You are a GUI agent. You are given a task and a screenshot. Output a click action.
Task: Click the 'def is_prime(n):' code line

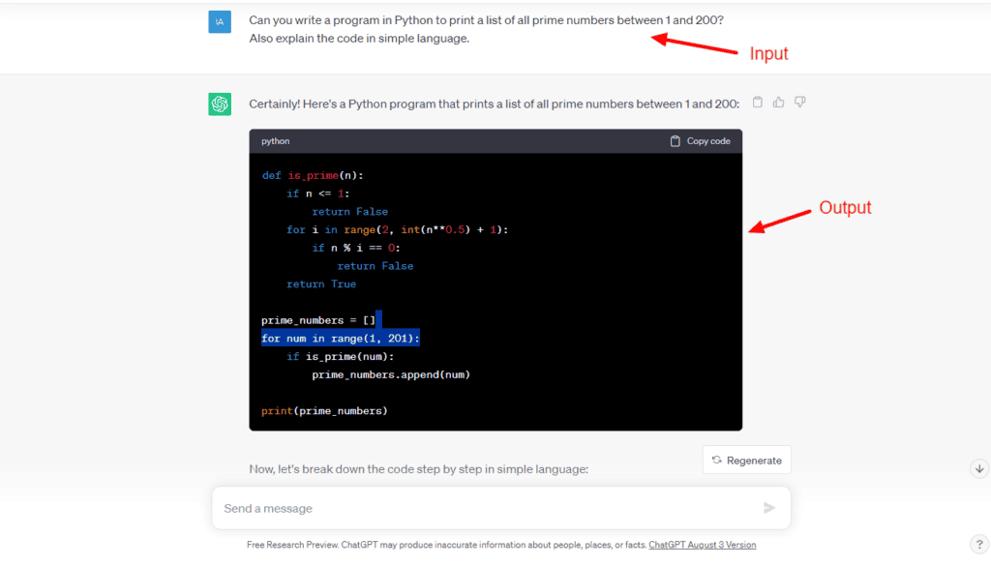point(313,175)
